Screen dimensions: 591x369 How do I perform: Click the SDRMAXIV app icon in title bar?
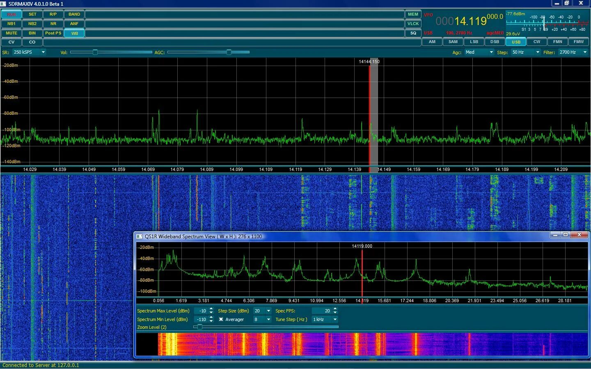(3, 4)
